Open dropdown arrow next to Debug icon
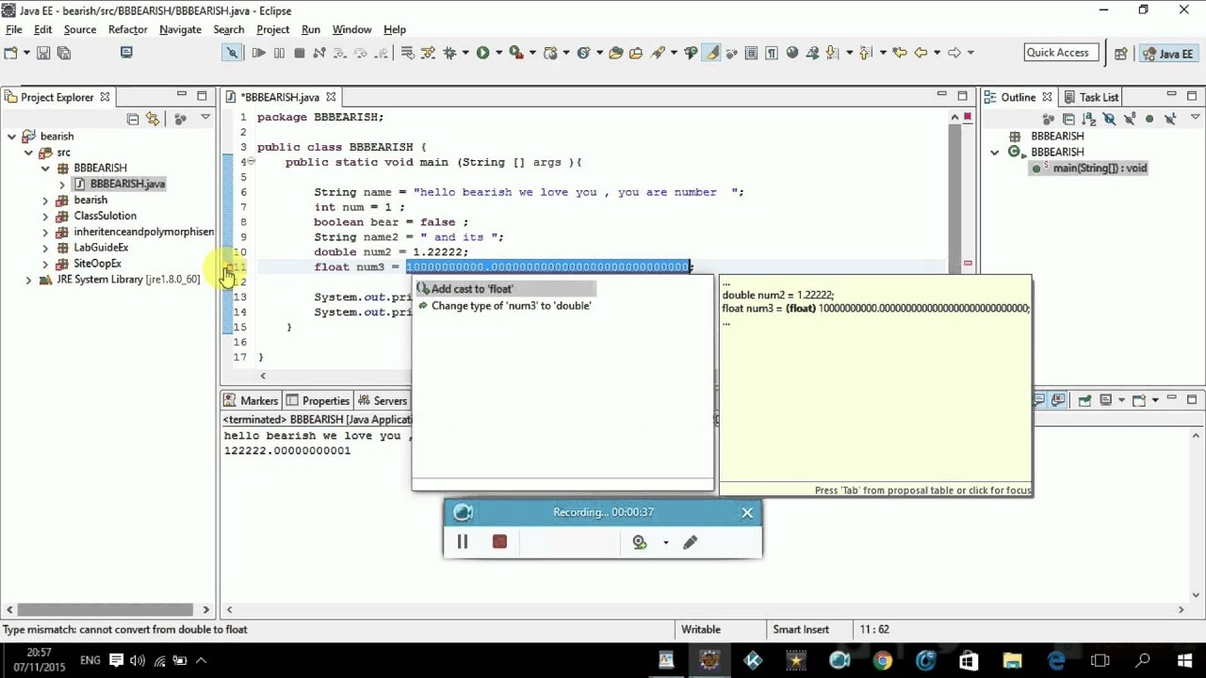The width and height of the screenshot is (1206, 678). click(x=464, y=53)
